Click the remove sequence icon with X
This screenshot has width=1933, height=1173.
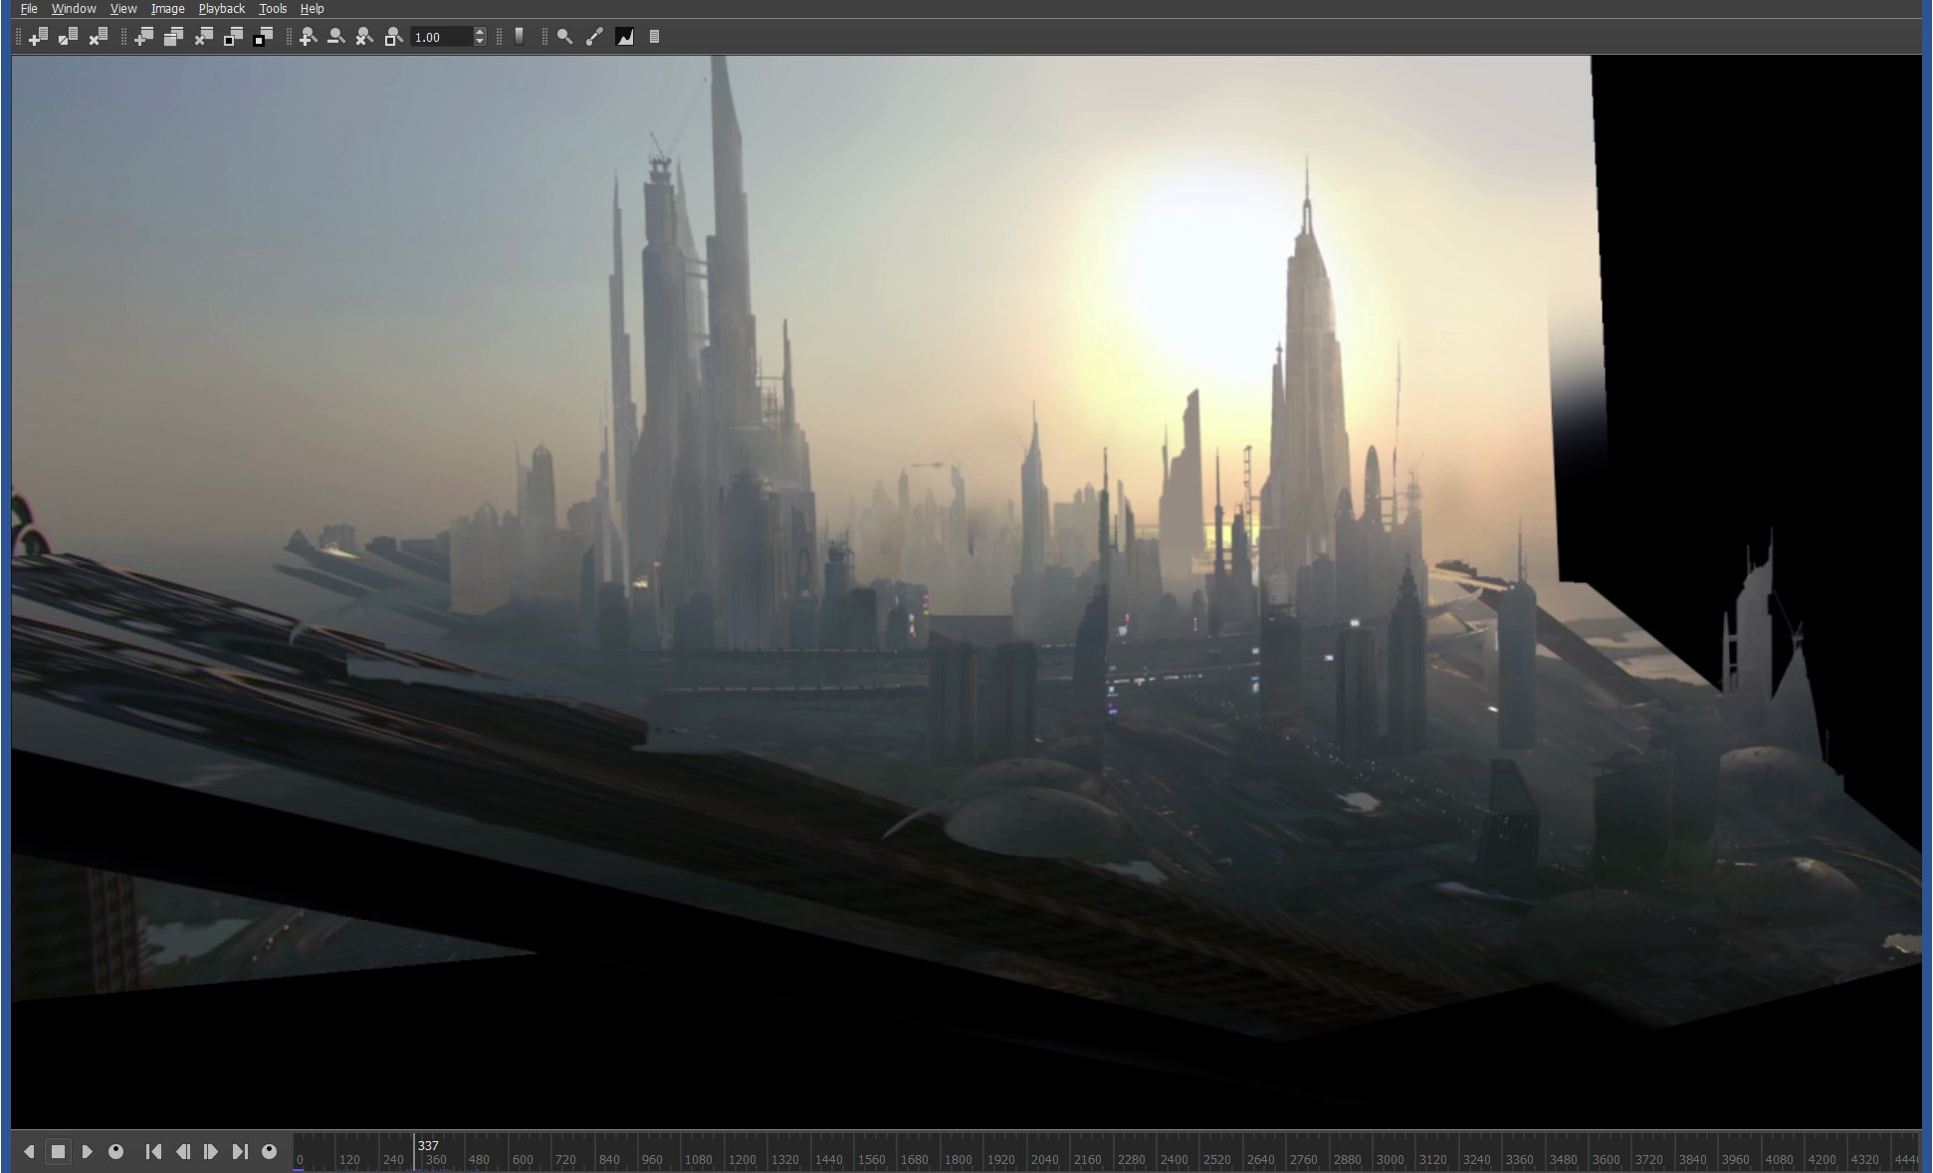[x=98, y=37]
